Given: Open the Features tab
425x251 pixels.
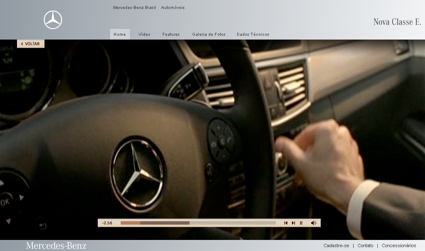Looking at the screenshot, I should tap(171, 34).
